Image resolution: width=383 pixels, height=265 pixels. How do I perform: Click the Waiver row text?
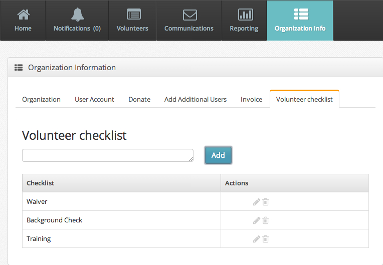37,201
